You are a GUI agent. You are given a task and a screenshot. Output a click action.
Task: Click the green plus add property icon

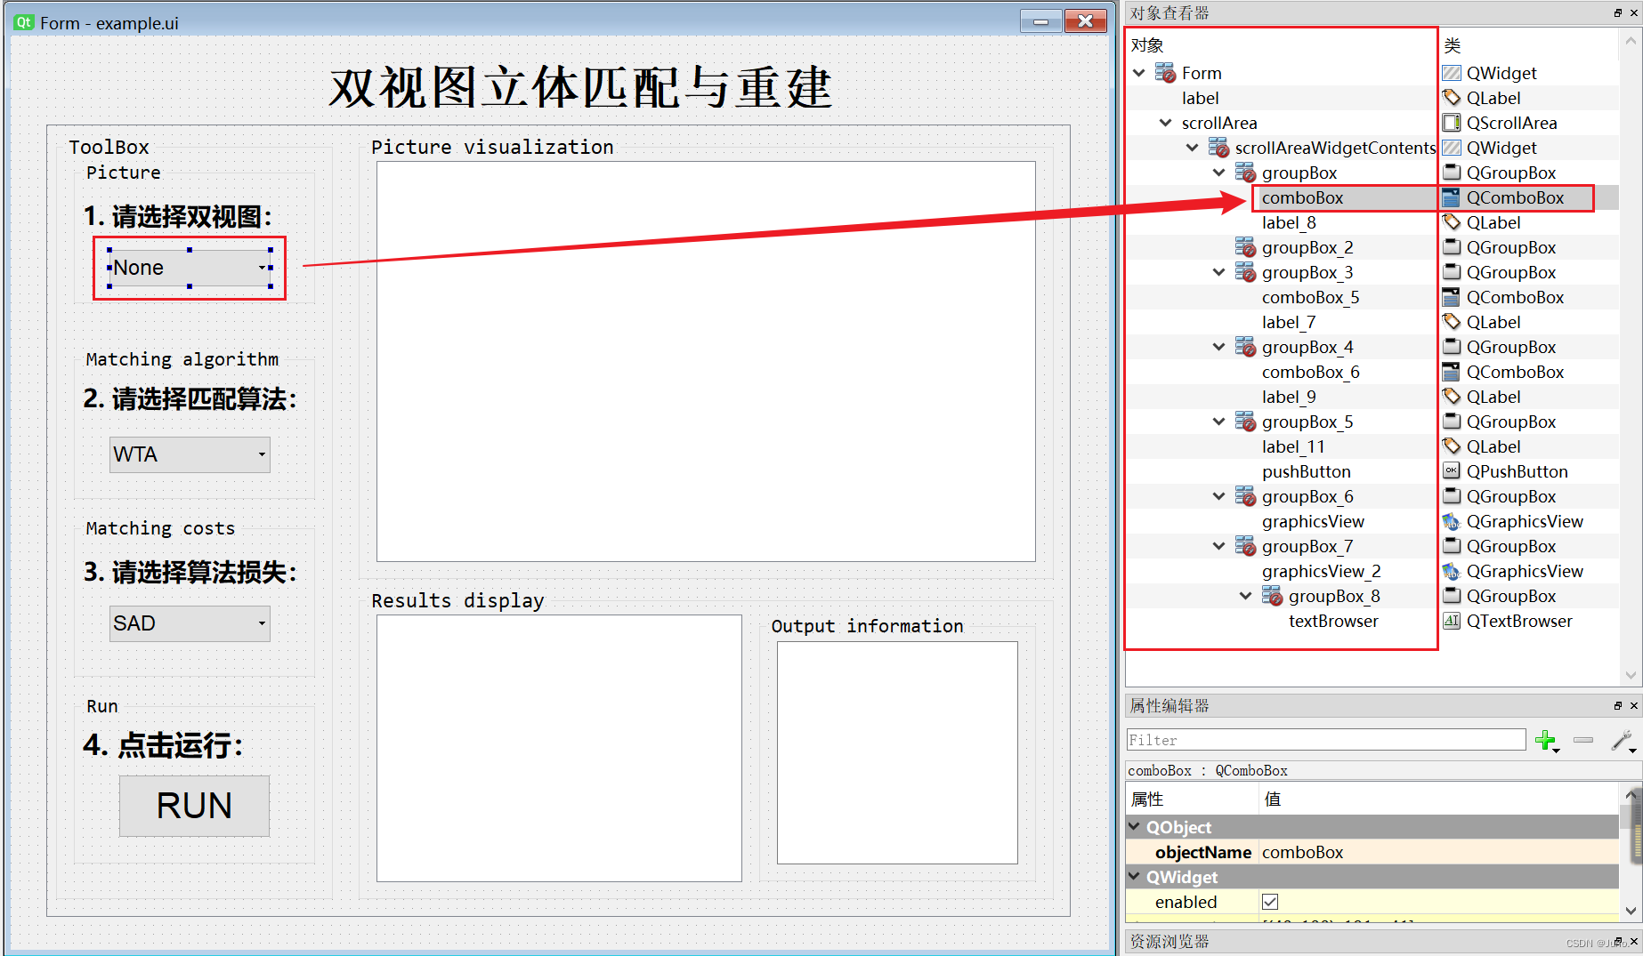[1547, 741]
